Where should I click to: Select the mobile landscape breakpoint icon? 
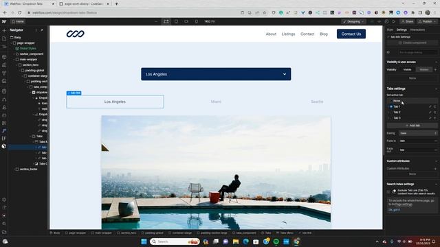coord(186,21)
